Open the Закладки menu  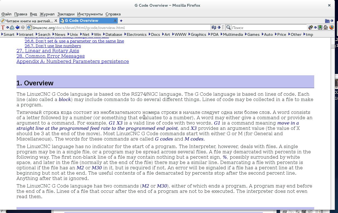tap(66, 14)
